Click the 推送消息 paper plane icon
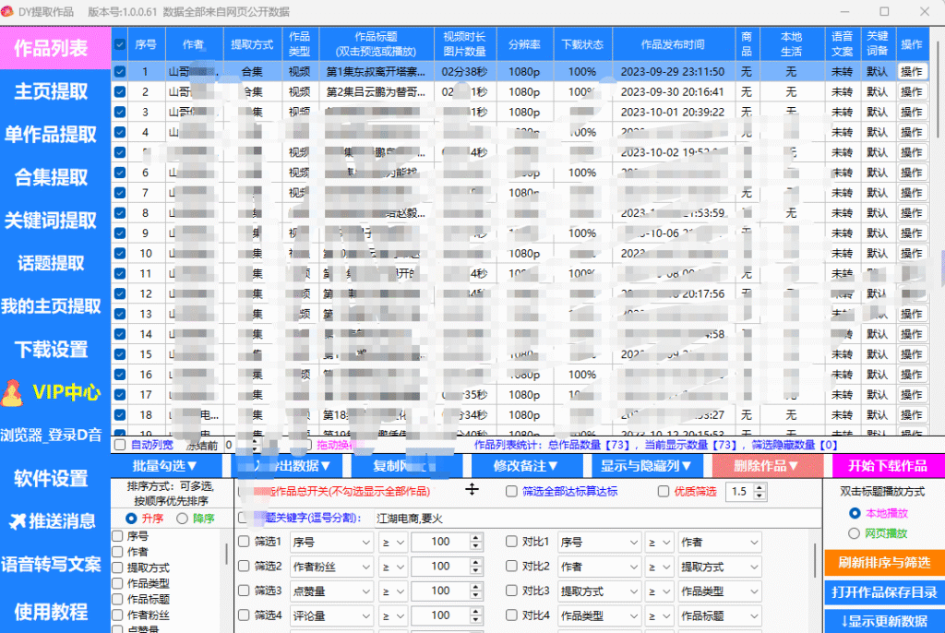The image size is (945, 633). [x=16, y=521]
